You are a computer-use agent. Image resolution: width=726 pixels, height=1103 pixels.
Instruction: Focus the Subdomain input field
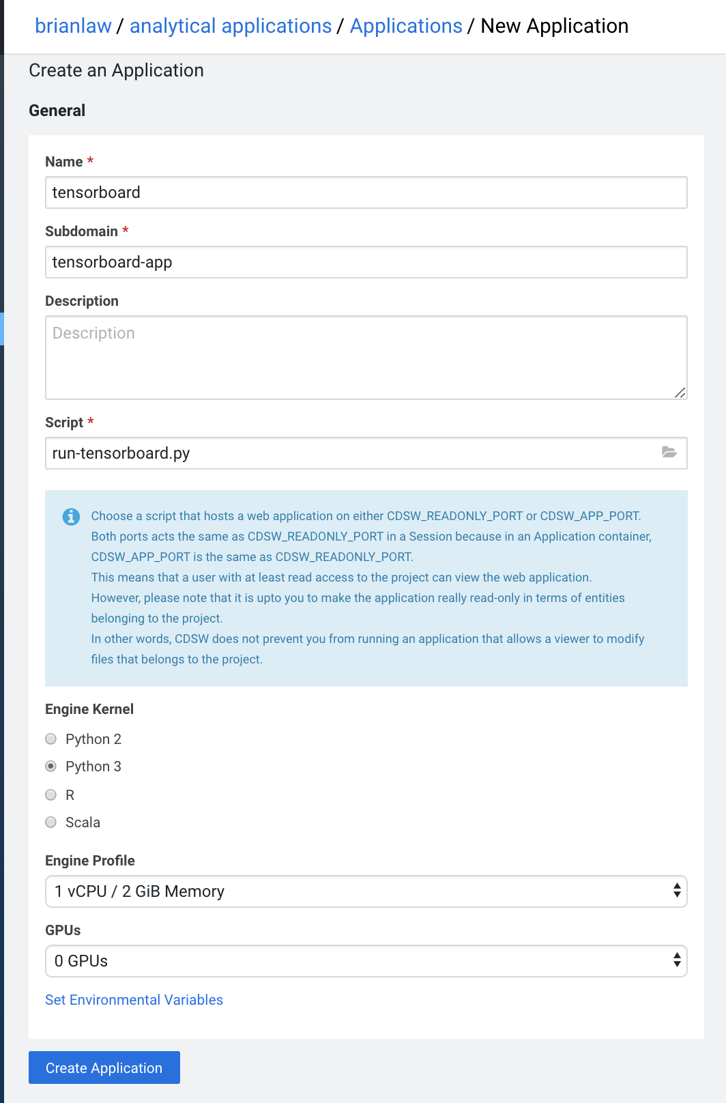coord(366,262)
